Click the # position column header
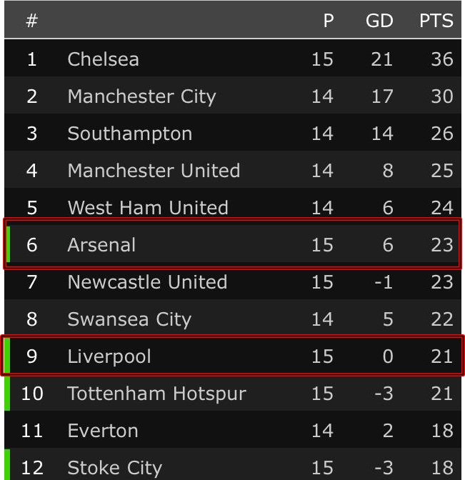This screenshot has height=480, width=465. (31, 21)
